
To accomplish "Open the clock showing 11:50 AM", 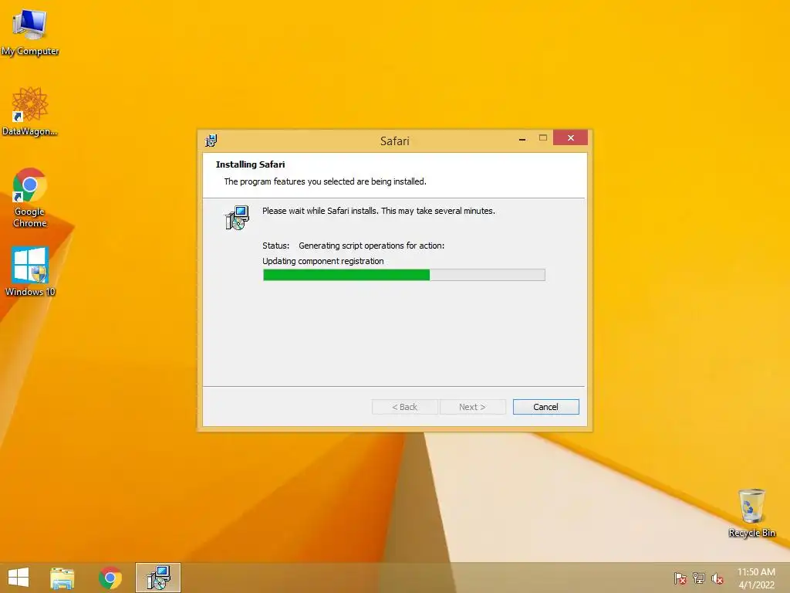I will (756, 578).
